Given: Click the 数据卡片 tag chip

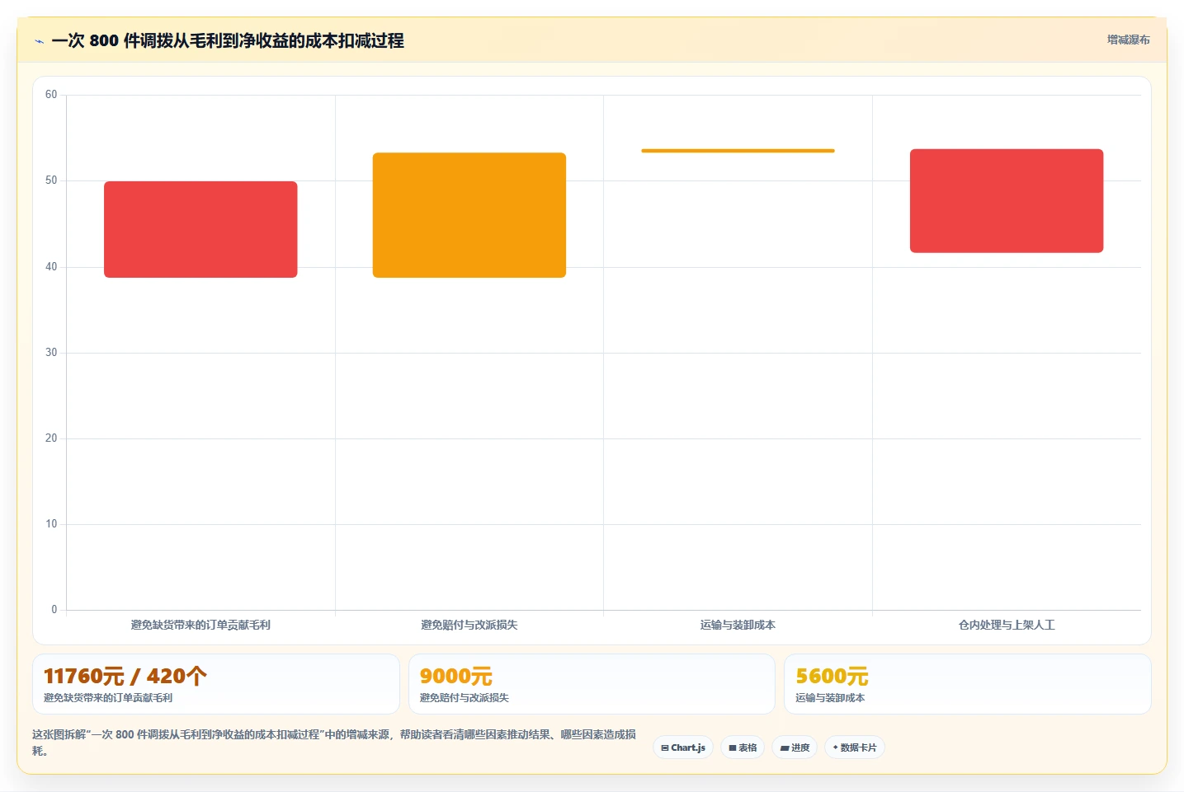Looking at the screenshot, I should click(855, 747).
